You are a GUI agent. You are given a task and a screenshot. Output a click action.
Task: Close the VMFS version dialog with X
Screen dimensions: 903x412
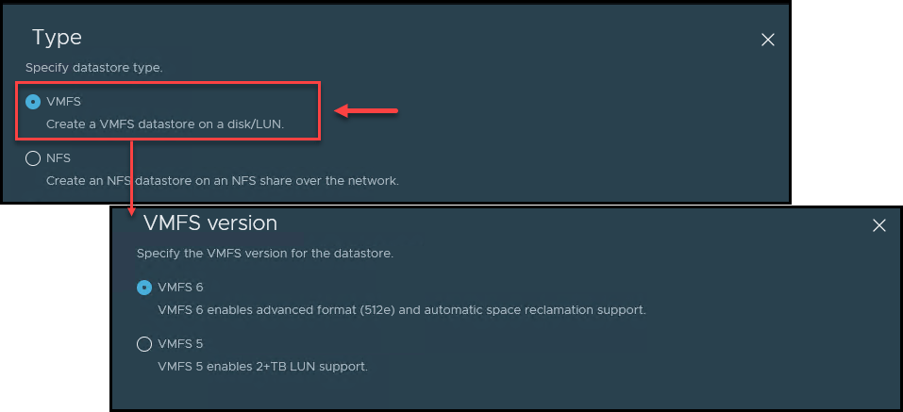pos(878,225)
